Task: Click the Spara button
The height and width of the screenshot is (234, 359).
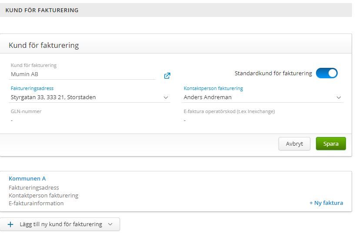Action: coord(330,144)
